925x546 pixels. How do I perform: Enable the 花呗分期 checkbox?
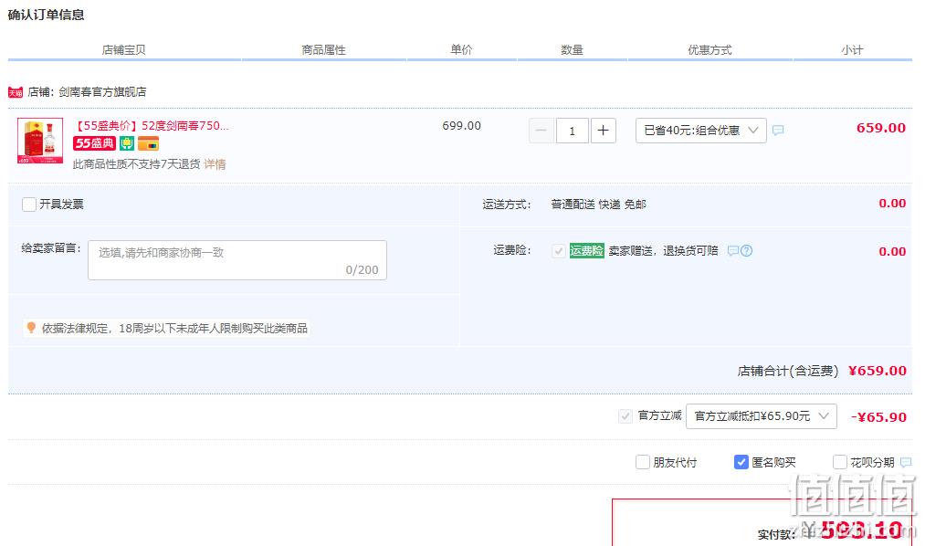click(839, 462)
